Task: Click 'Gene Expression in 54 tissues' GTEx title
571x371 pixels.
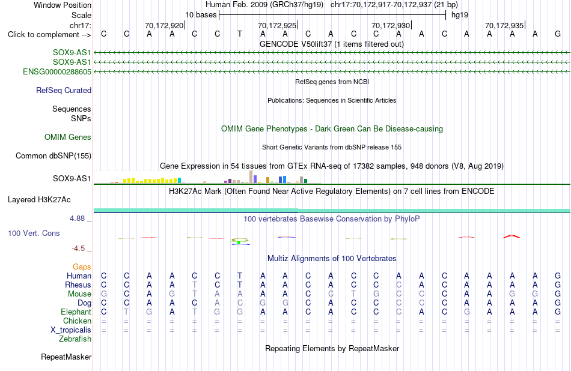Action: pos(332,166)
